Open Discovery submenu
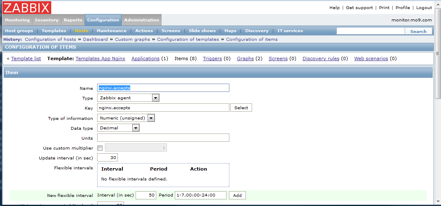The image size is (441, 206). point(257,31)
